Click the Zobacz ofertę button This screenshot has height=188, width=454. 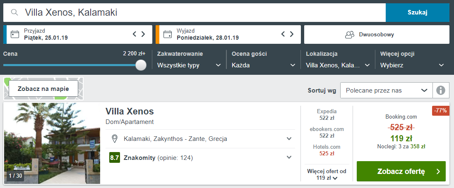tap(401, 171)
